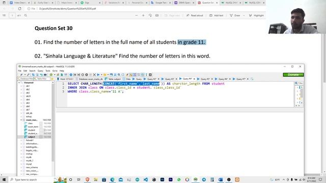
Task: Click the PDF fit to page icon
Action: [x=157, y=15]
